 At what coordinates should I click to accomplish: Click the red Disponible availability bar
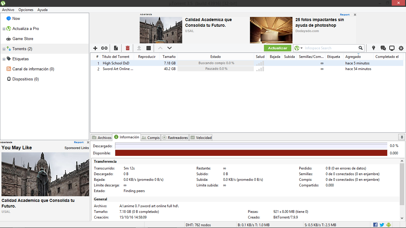tap(251, 153)
